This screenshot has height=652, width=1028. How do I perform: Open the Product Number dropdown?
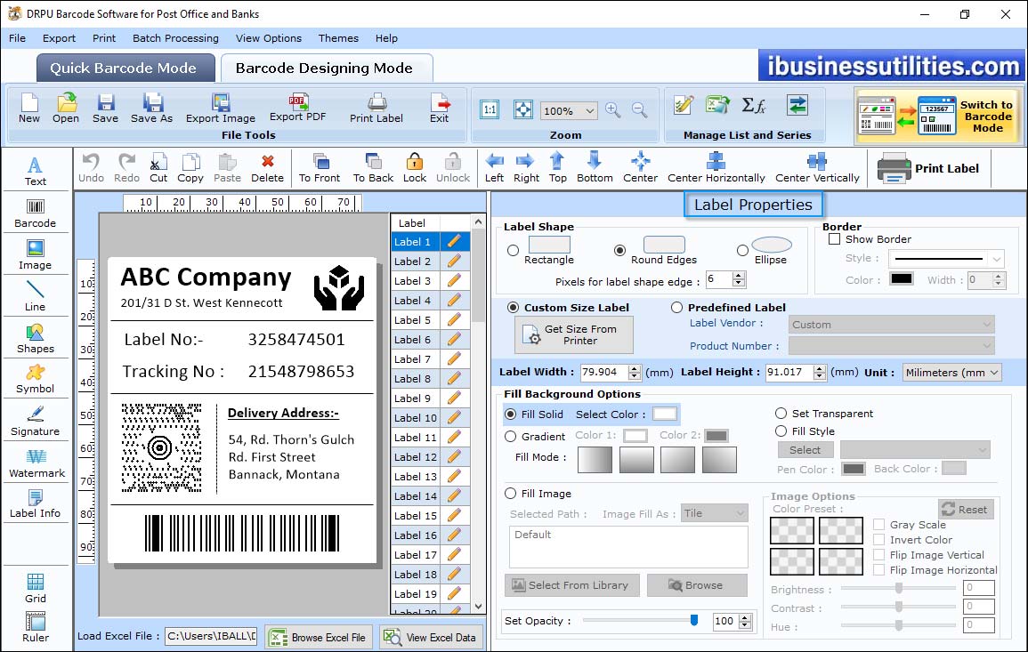892,345
